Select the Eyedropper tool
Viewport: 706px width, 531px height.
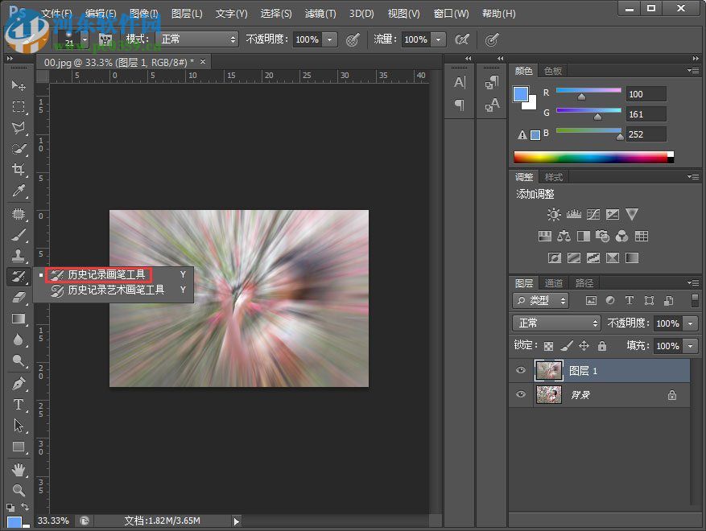coord(18,191)
